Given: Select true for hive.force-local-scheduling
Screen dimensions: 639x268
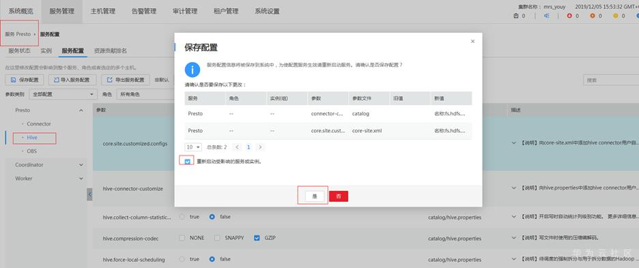Looking at the screenshot, I should [182, 259].
